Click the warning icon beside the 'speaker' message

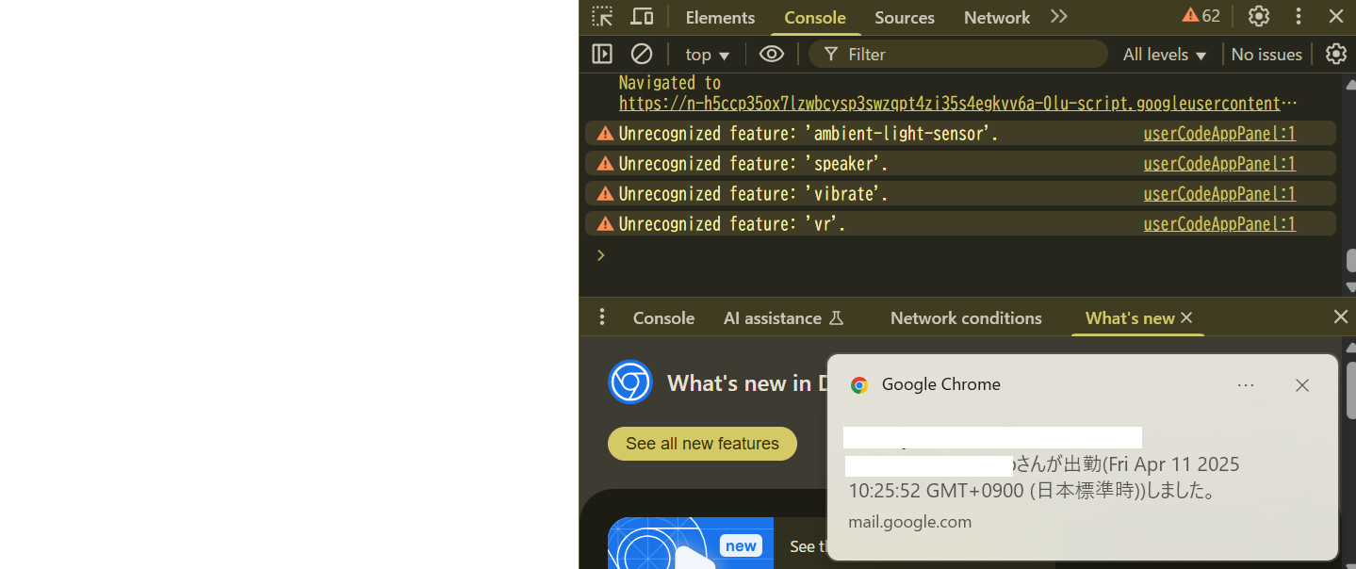pyautogui.click(x=605, y=164)
